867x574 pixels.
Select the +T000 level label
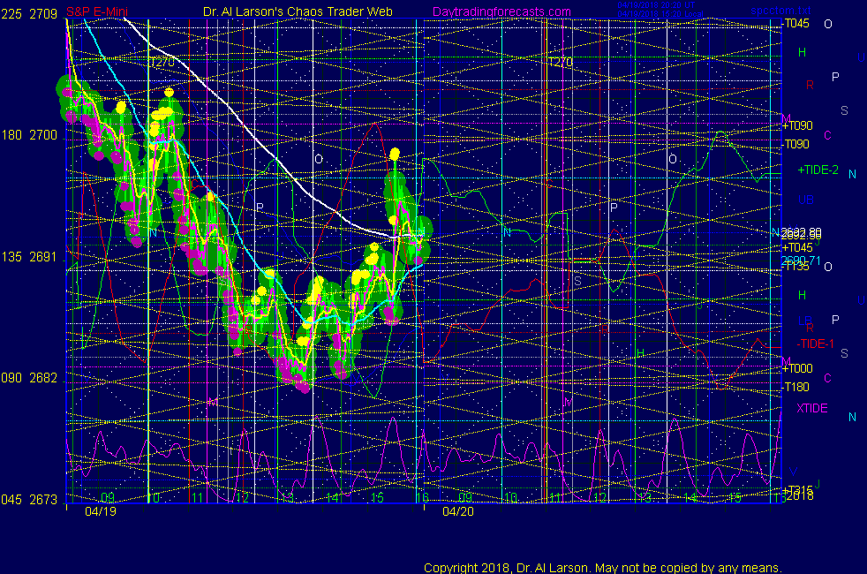(797, 368)
